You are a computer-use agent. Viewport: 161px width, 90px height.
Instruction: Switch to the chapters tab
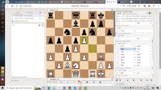(17, 13)
